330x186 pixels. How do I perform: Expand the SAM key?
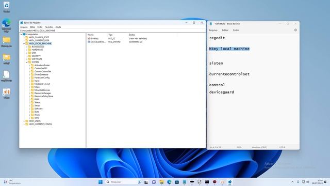click(27, 53)
